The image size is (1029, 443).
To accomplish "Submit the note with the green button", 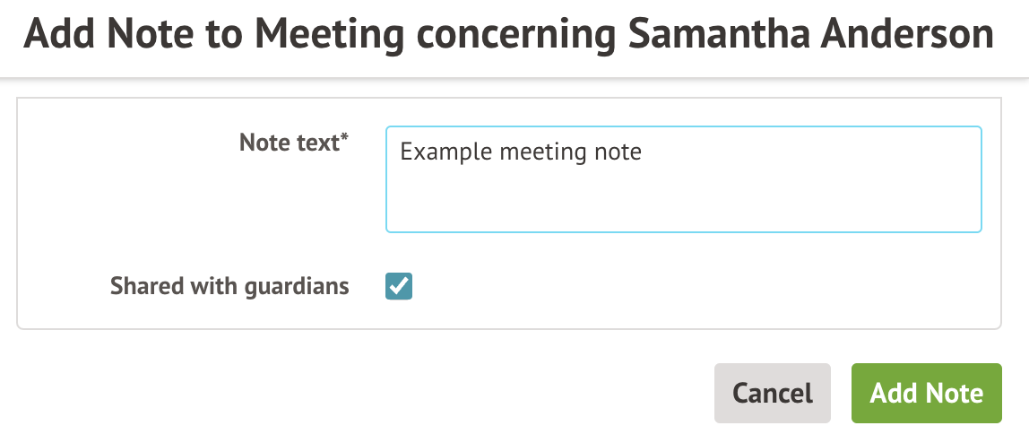I will [x=926, y=393].
